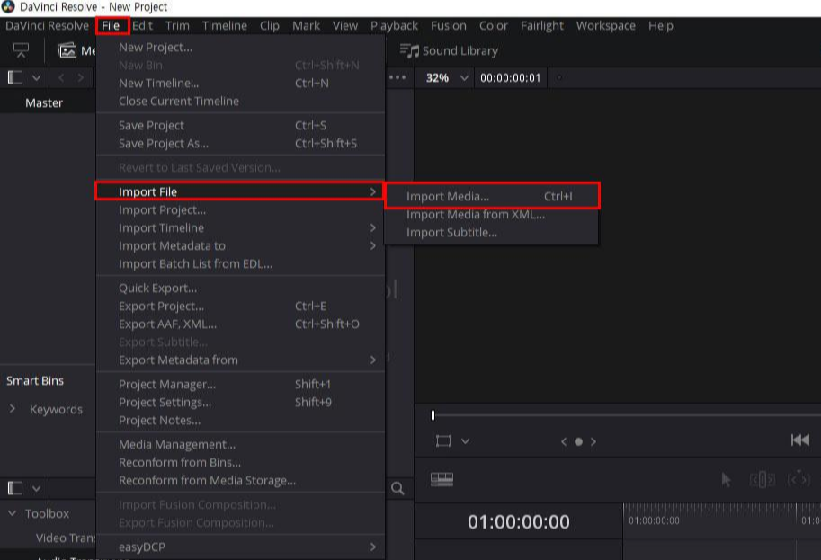The height and width of the screenshot is (560, 821).
Task: Jump to first frame playback button
Action: pyautogui.click(x=800, y=440)
